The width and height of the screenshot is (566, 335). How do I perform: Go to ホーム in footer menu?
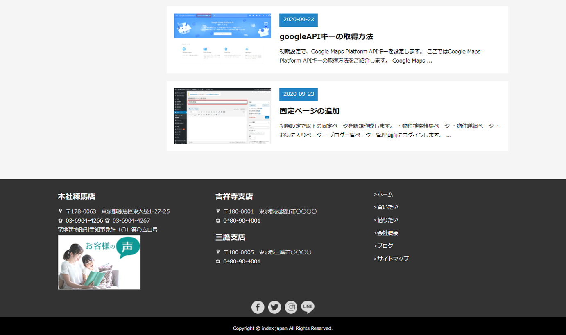point(385,194)
